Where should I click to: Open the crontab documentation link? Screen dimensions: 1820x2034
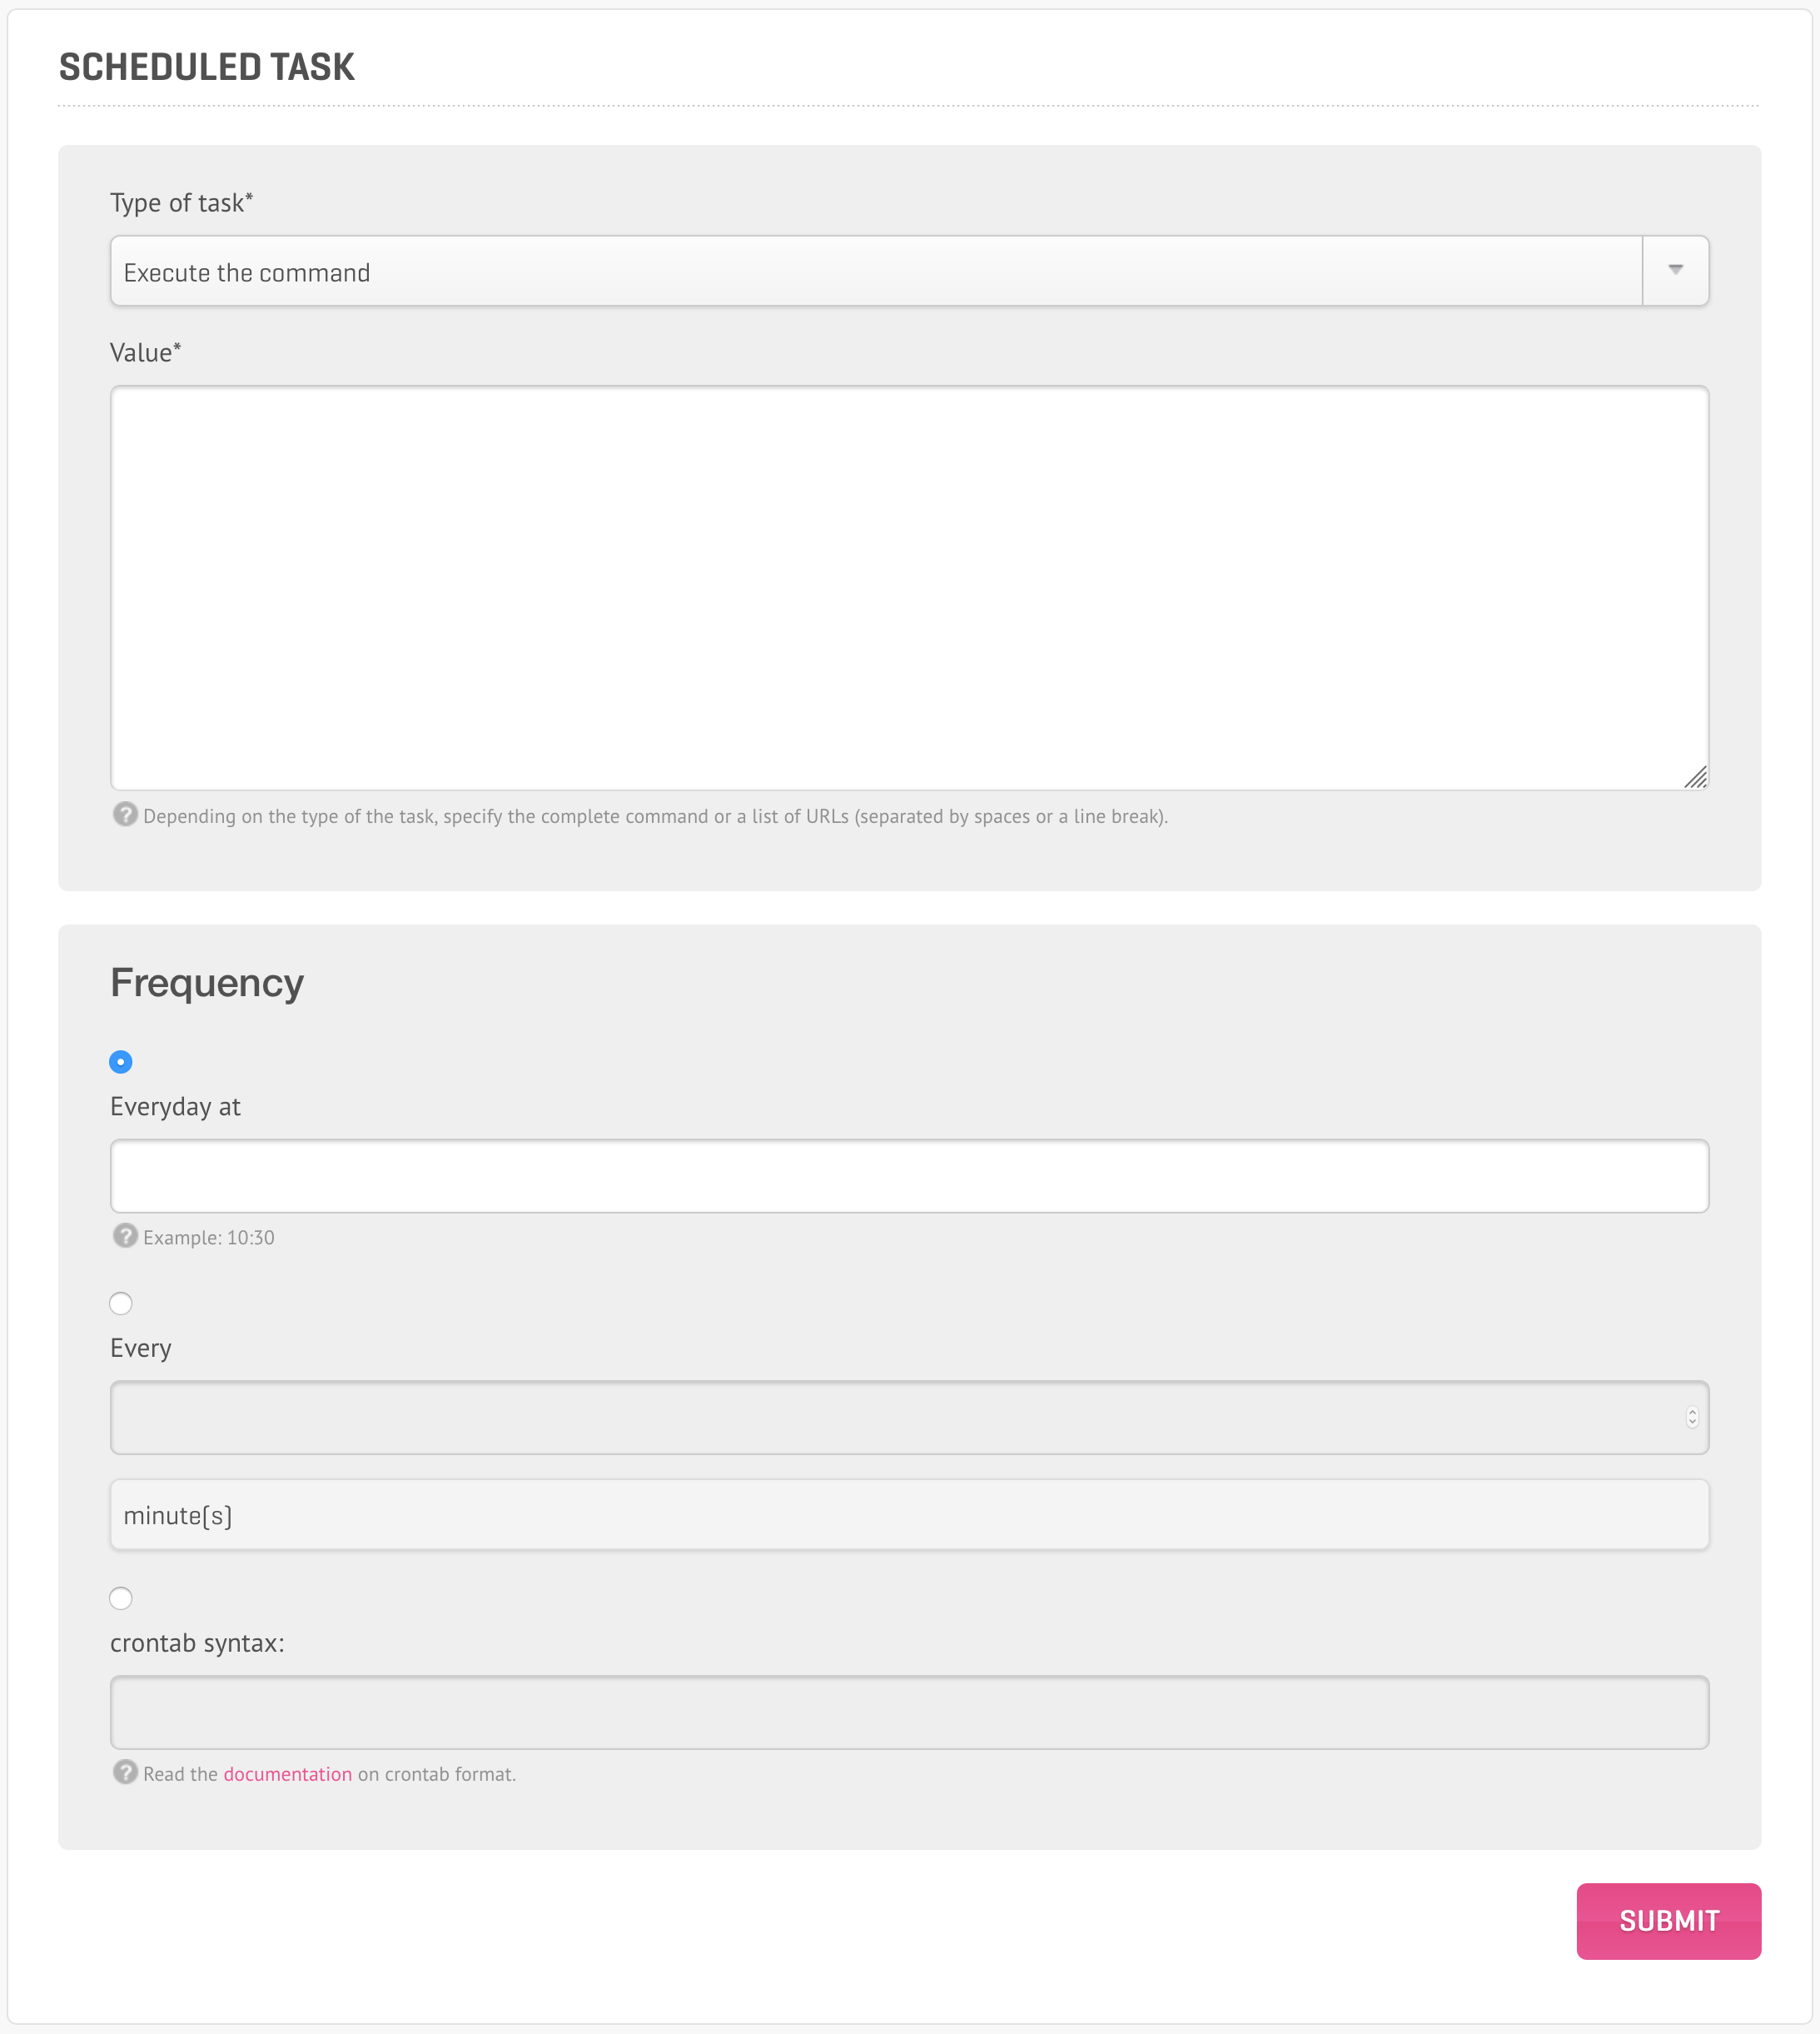tap(288, 1774)
